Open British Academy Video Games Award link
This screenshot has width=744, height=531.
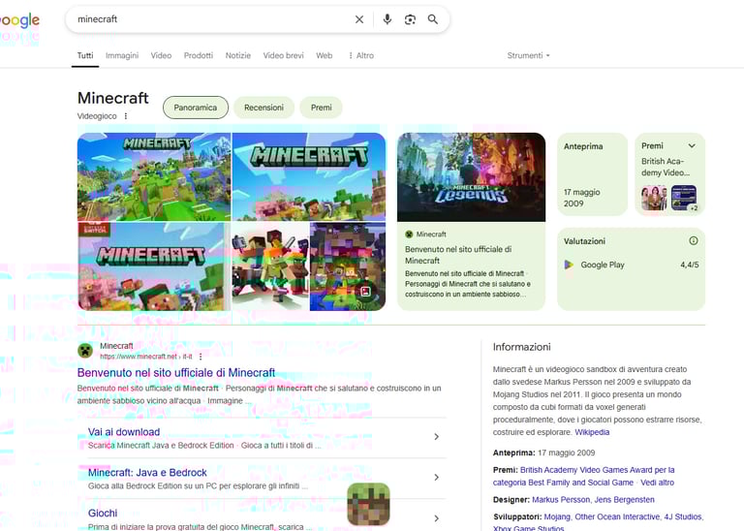pyautogui.click(x=583, y=476)
